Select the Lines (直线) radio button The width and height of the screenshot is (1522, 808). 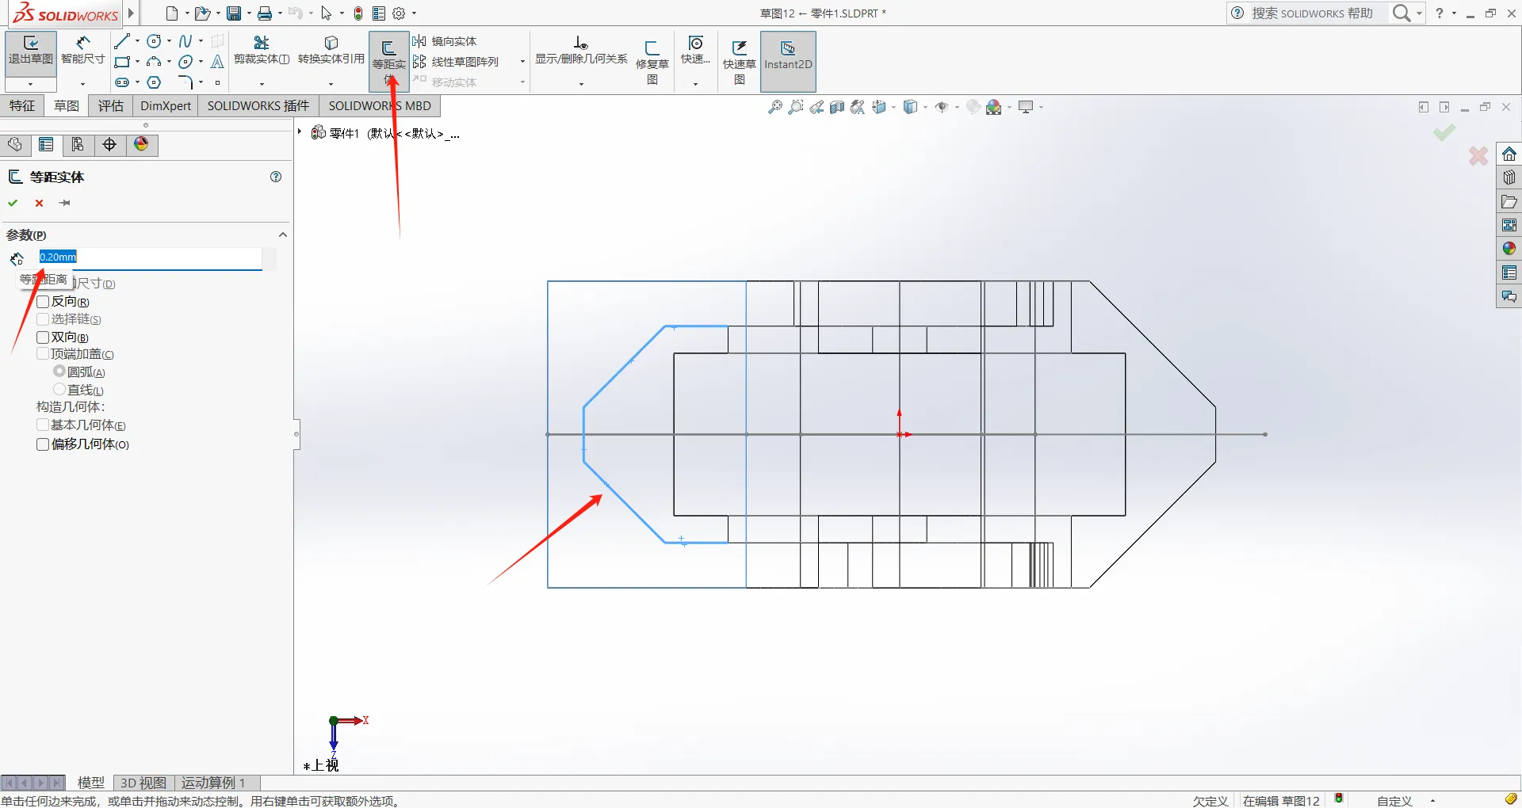click(59, 390)
